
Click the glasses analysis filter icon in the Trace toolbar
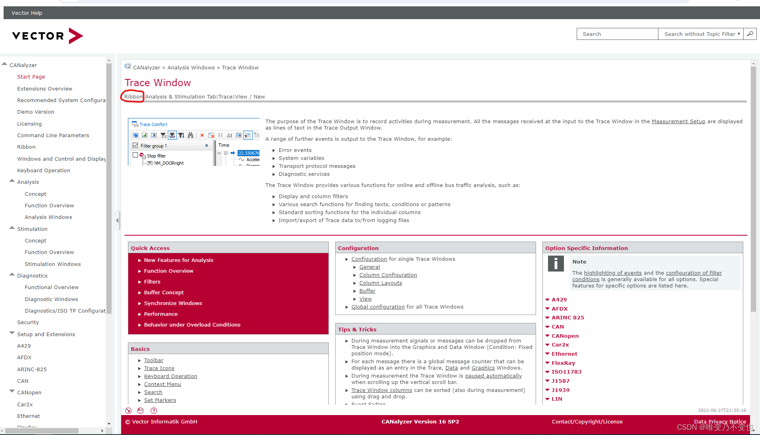pos(172,135)
